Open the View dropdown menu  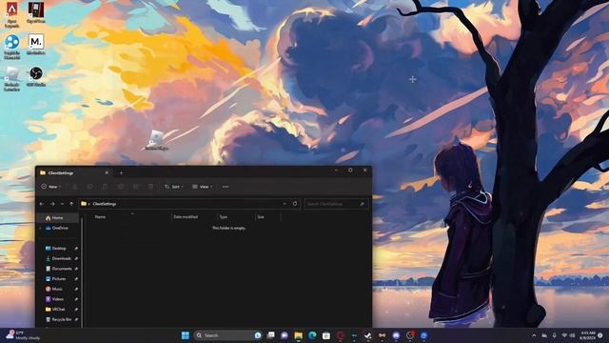pos(203,187)
